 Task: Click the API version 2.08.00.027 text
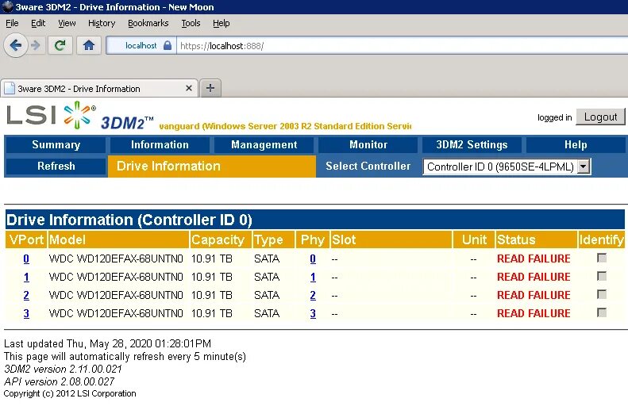tap(59, 381)
